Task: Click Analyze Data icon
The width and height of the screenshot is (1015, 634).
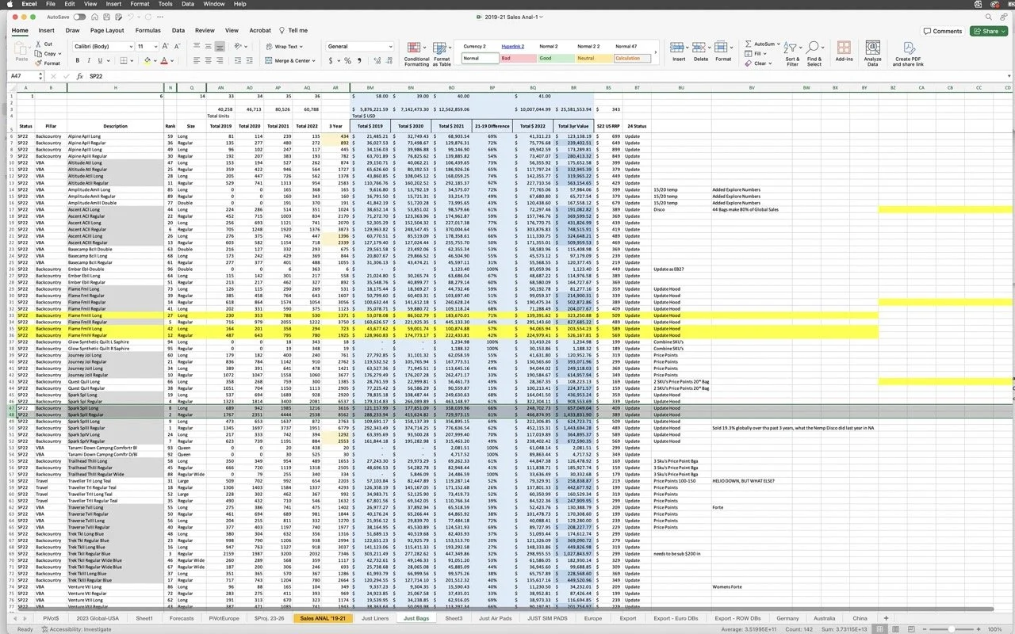Action: pos(872,54)
